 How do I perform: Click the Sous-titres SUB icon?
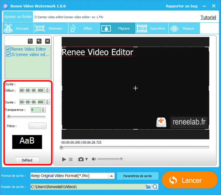coord(142,29)
